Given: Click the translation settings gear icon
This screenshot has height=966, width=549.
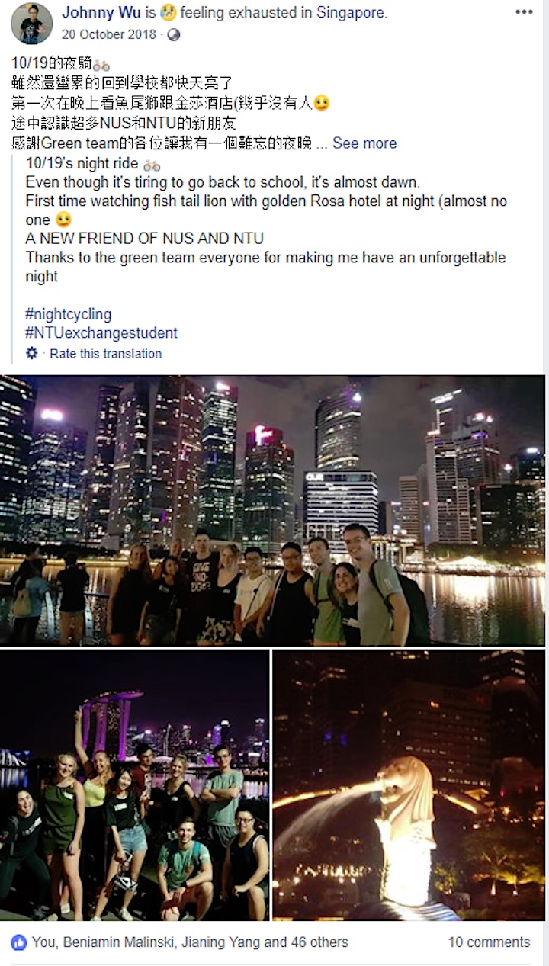Looking at the screenshot, I should point(32,353).
